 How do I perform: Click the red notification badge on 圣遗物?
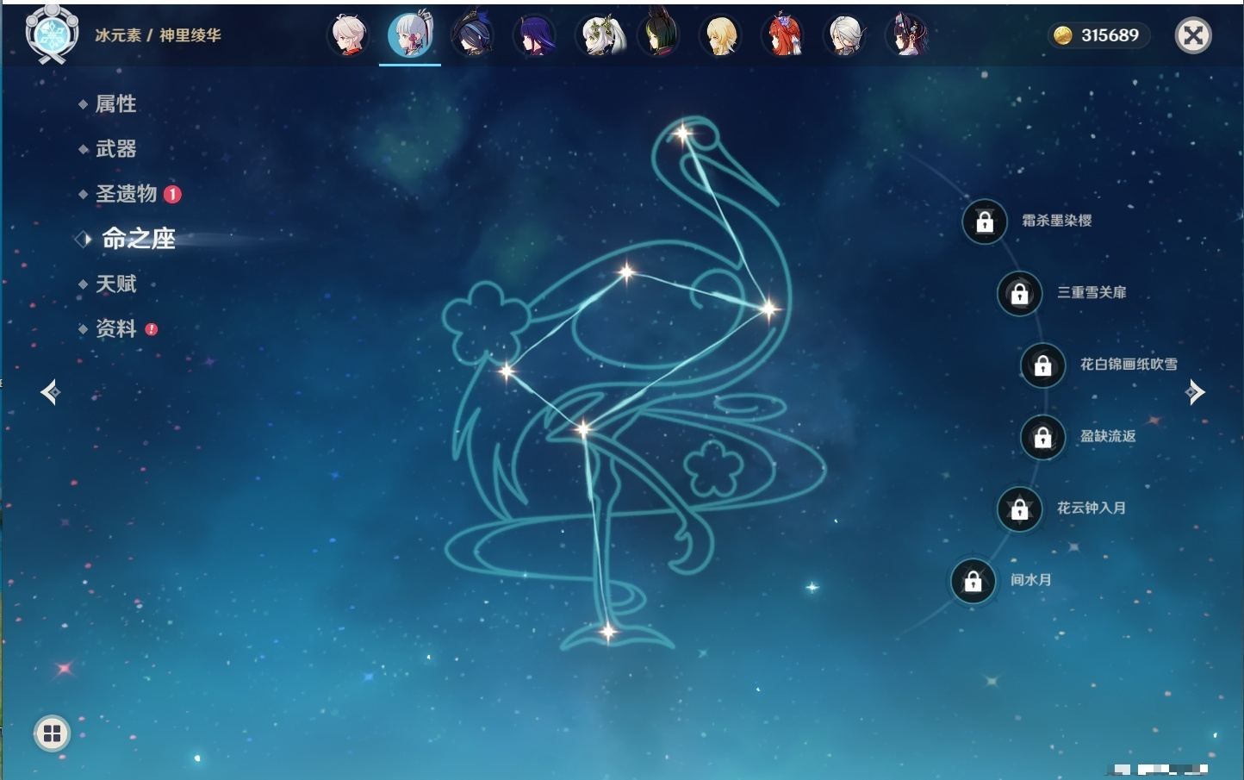pos(172,194)
